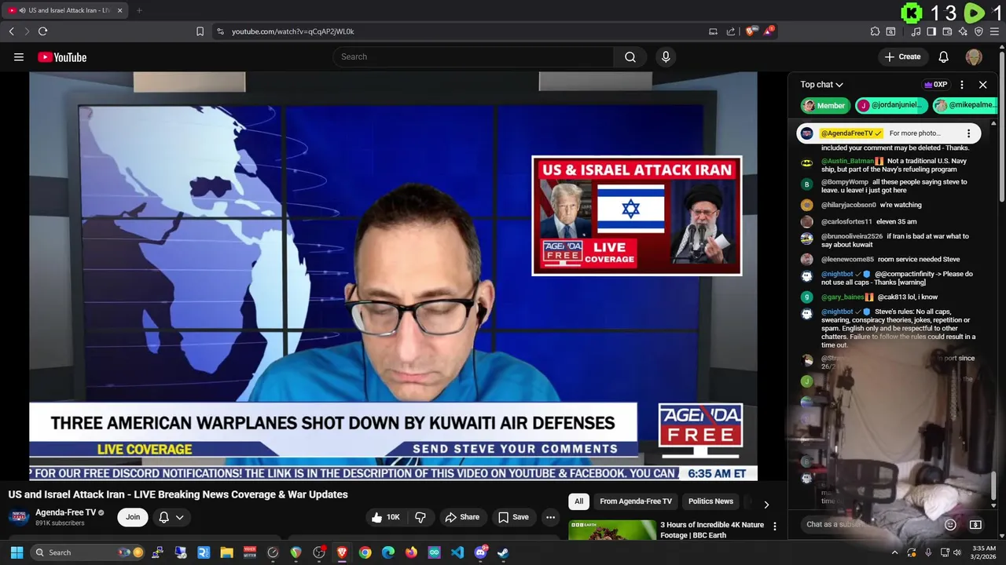The width and height of the screenshot is (1006, 565).
Task: Open @Austin_Batman chat username
Action: tap(847, 161)
